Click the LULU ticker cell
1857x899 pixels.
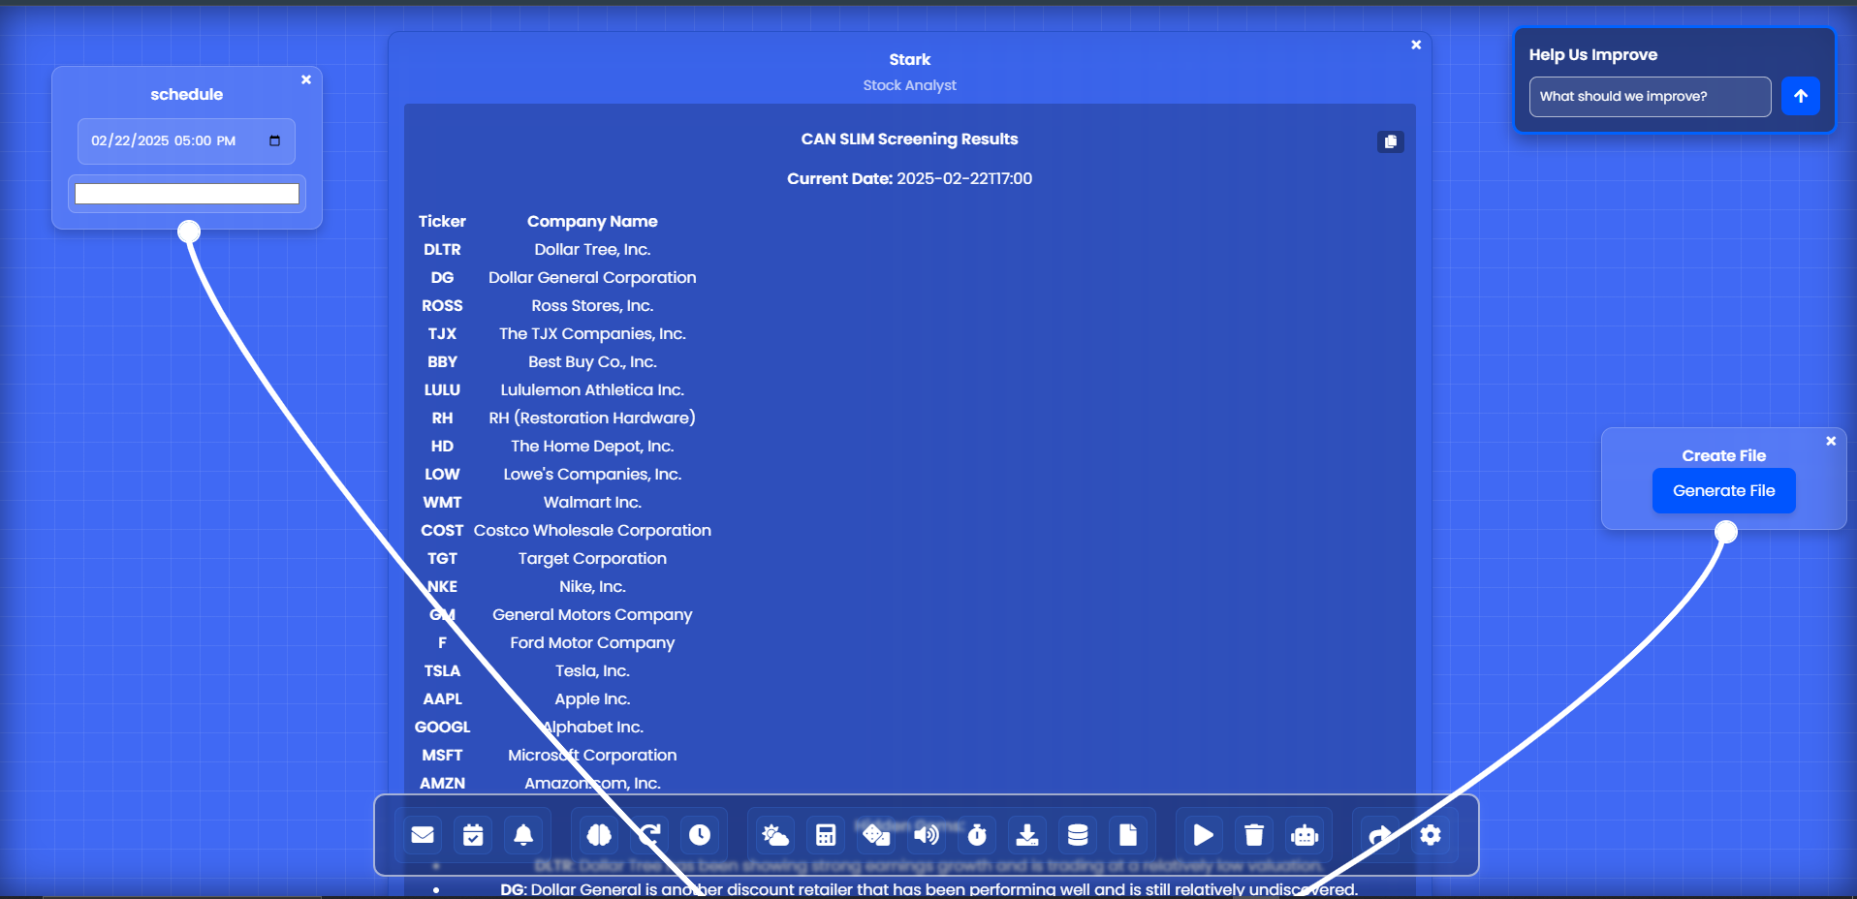pyautogui.click(x=442, y=390)
